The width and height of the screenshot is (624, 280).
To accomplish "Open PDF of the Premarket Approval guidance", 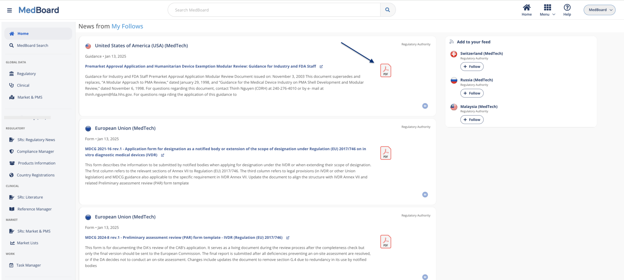I will tap(385, 70).
